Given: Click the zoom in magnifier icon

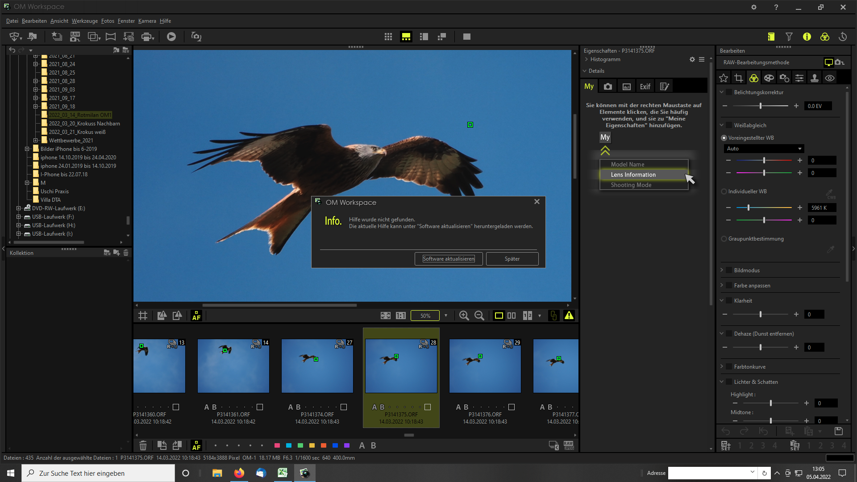Looking at the screenshot, I should click(x=464, y=316).
